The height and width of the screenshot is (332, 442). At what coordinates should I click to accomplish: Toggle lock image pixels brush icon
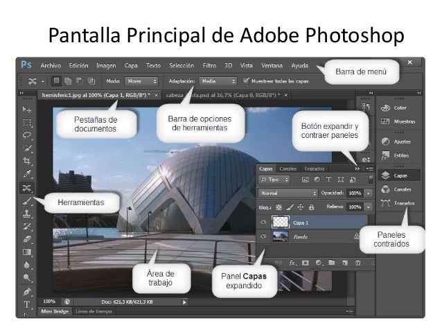tap(290, 207)
